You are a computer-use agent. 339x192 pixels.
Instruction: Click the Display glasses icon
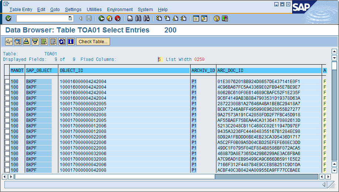click(x=8, y=42)
